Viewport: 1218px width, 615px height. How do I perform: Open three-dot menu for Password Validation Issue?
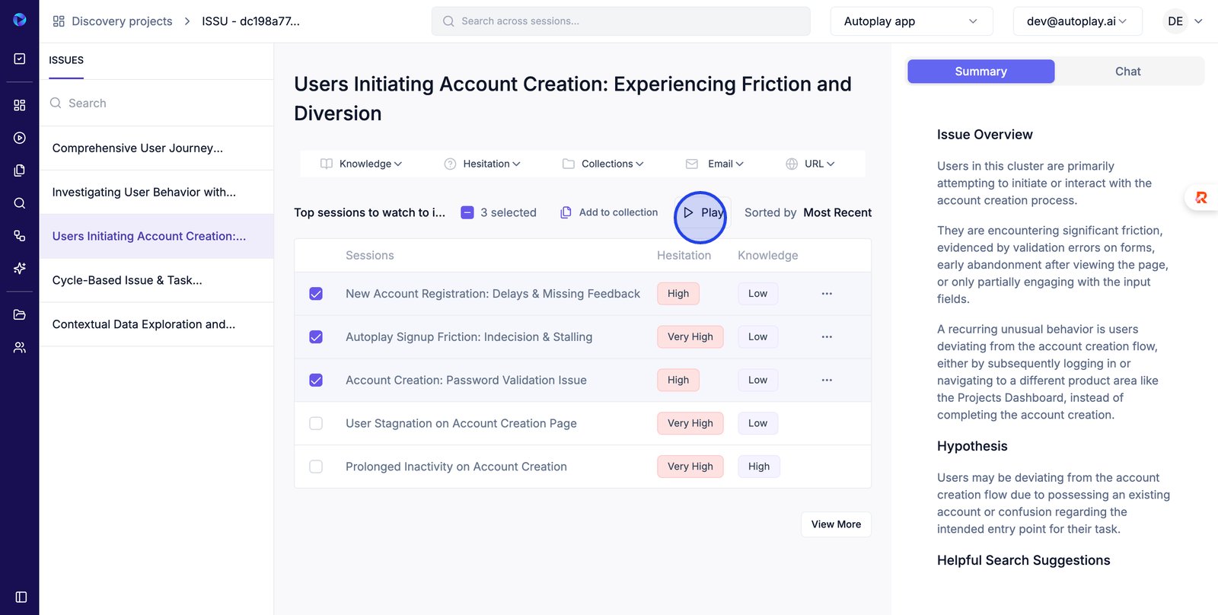point(827,380)
